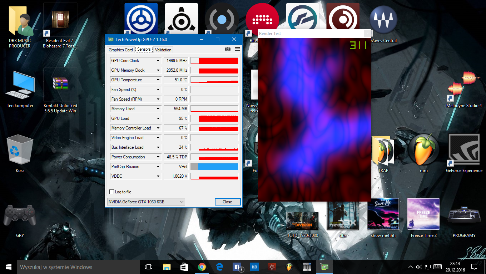
Task: Open the PerfCap Reason sensor dropdown
Action: 158,167
